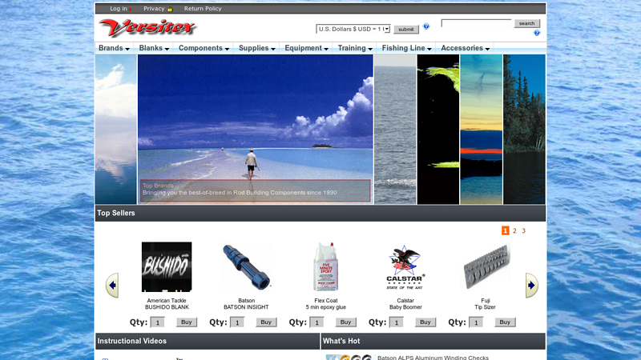Buy the Fuji Tip Sizer
The height and width of the screenshot is (360, 641).
coord(505,322)
